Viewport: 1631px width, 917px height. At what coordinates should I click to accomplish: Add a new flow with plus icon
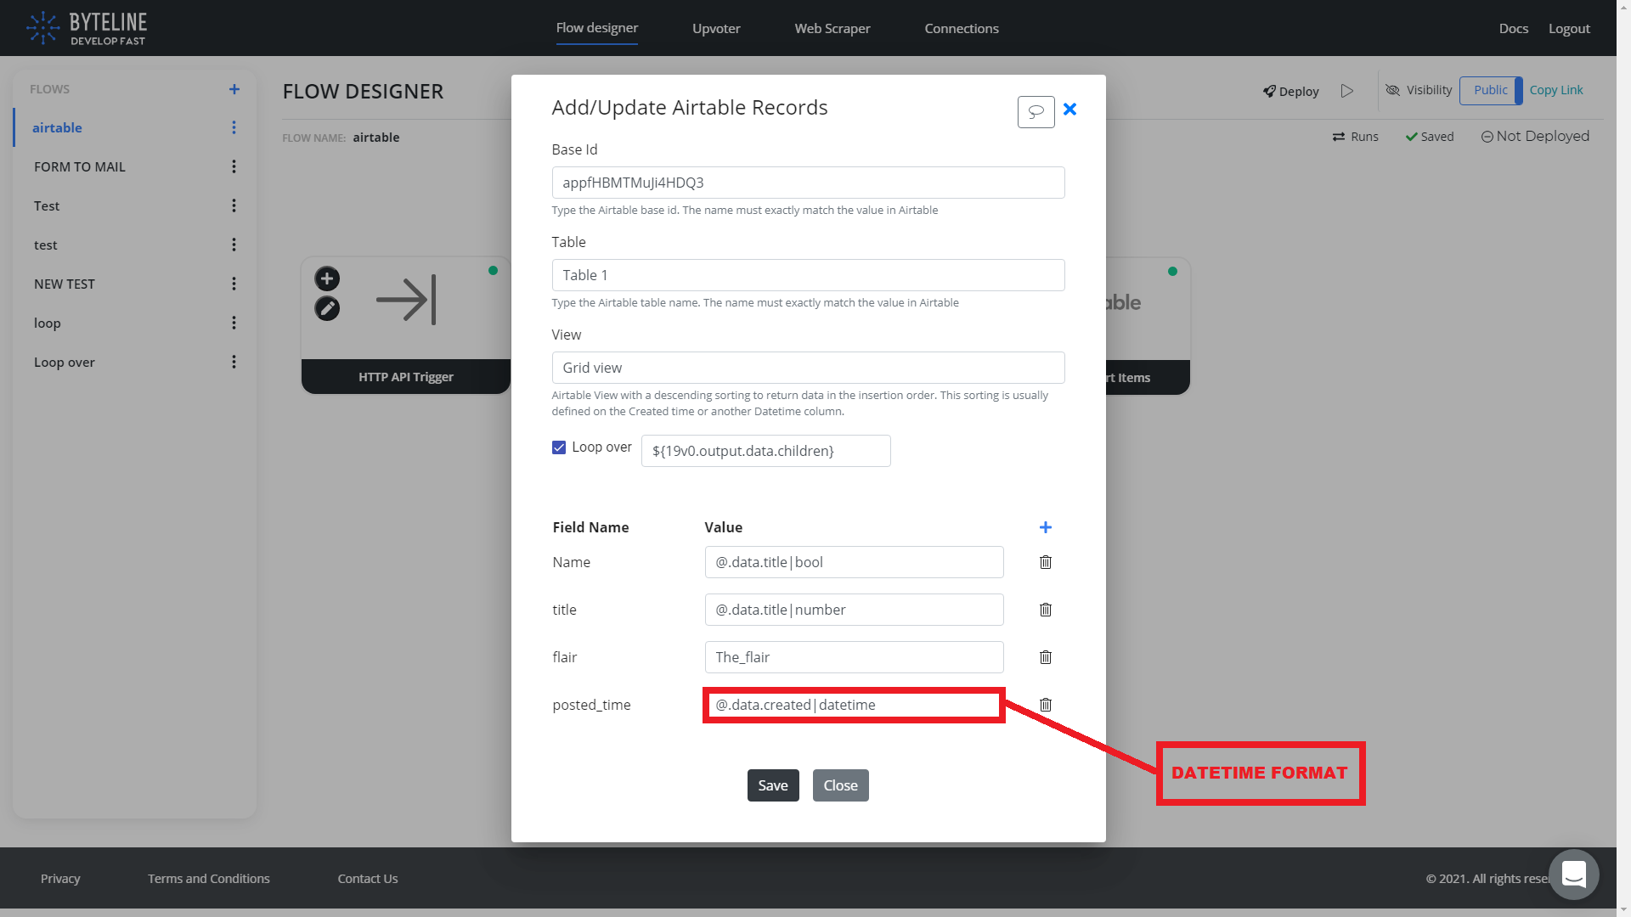[x=234, y=89]
